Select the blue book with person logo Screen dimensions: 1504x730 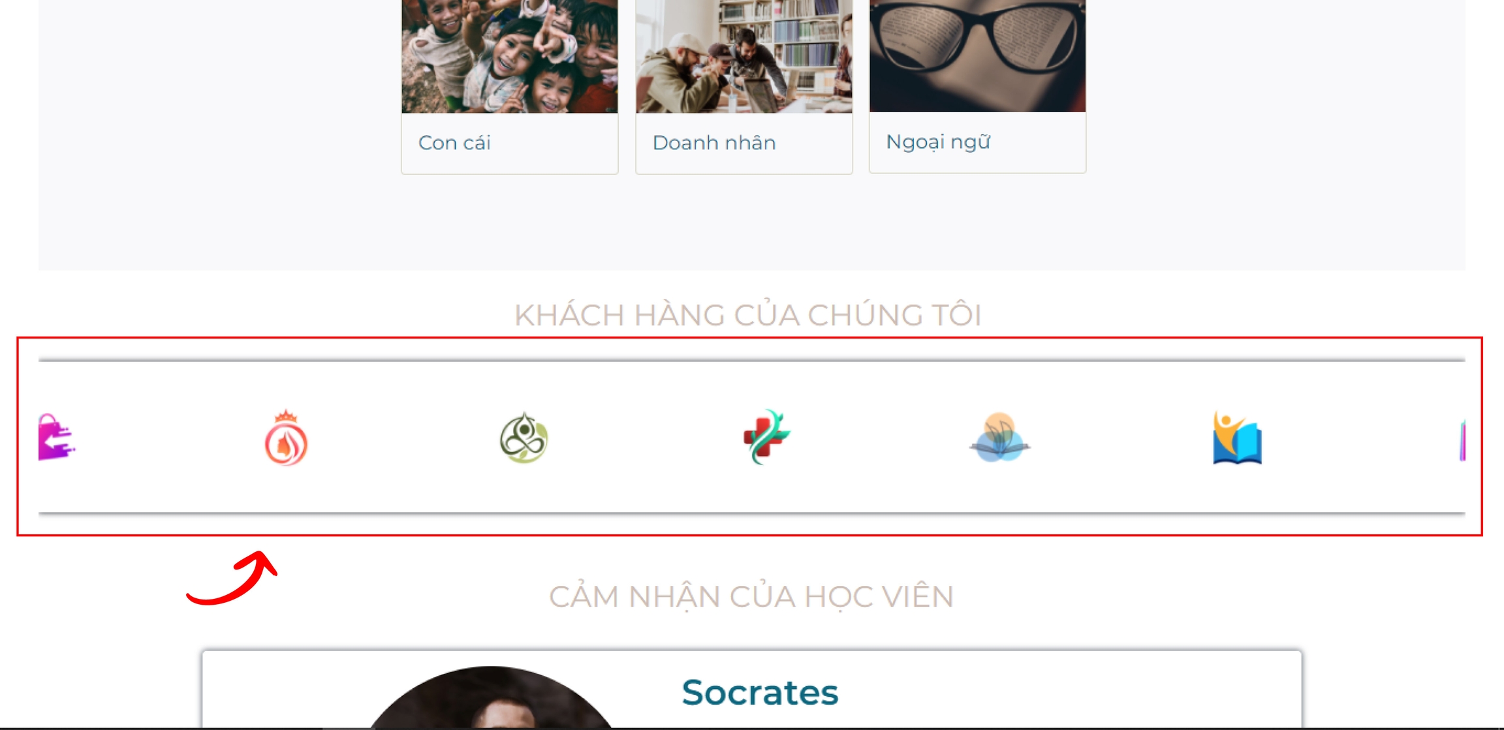point(1237,437)
